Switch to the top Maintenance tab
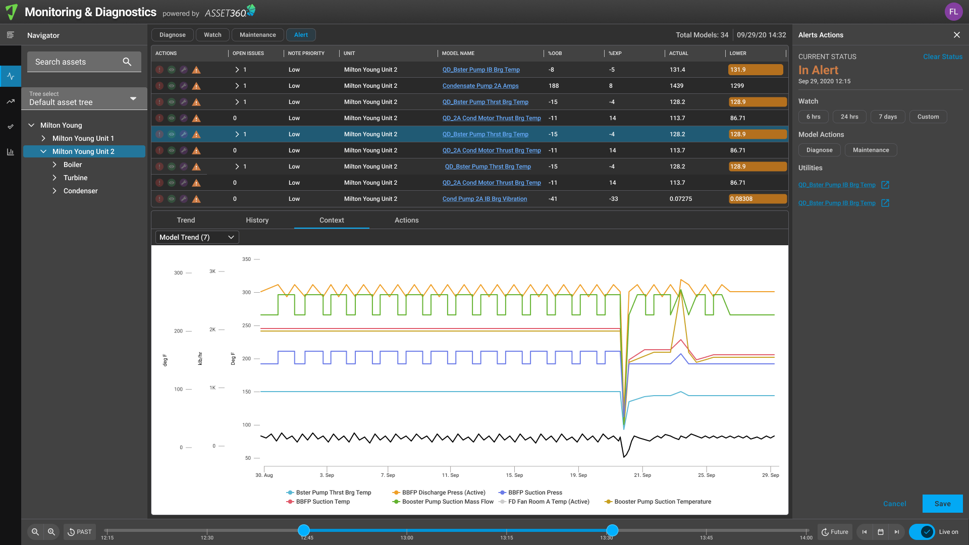 point(258,35)
